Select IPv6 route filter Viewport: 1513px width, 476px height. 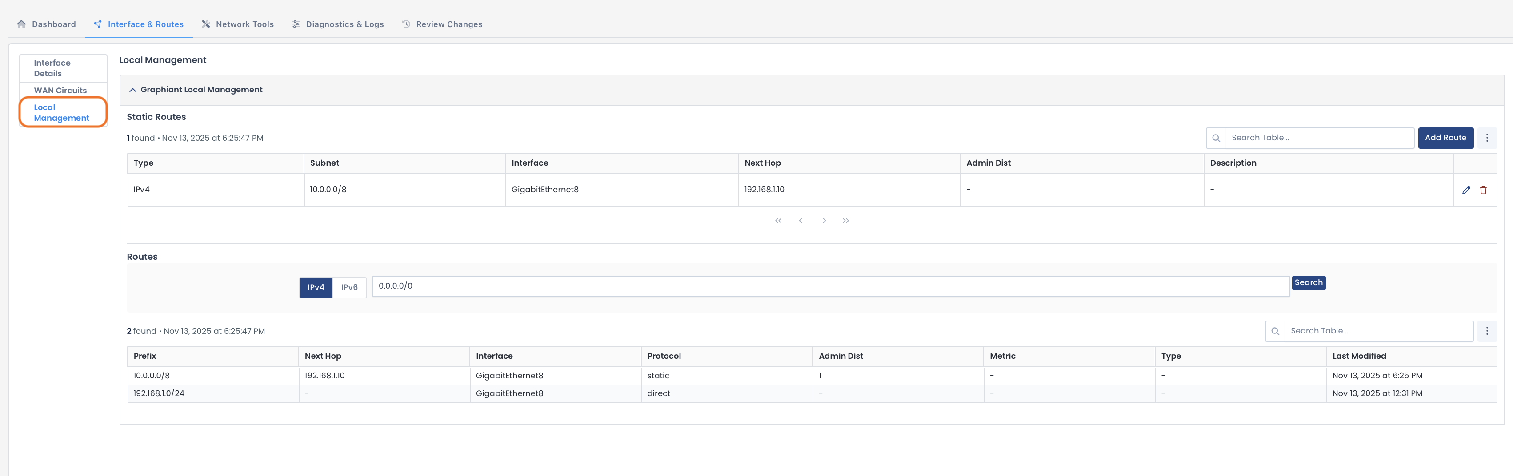(x=349, y=287)
